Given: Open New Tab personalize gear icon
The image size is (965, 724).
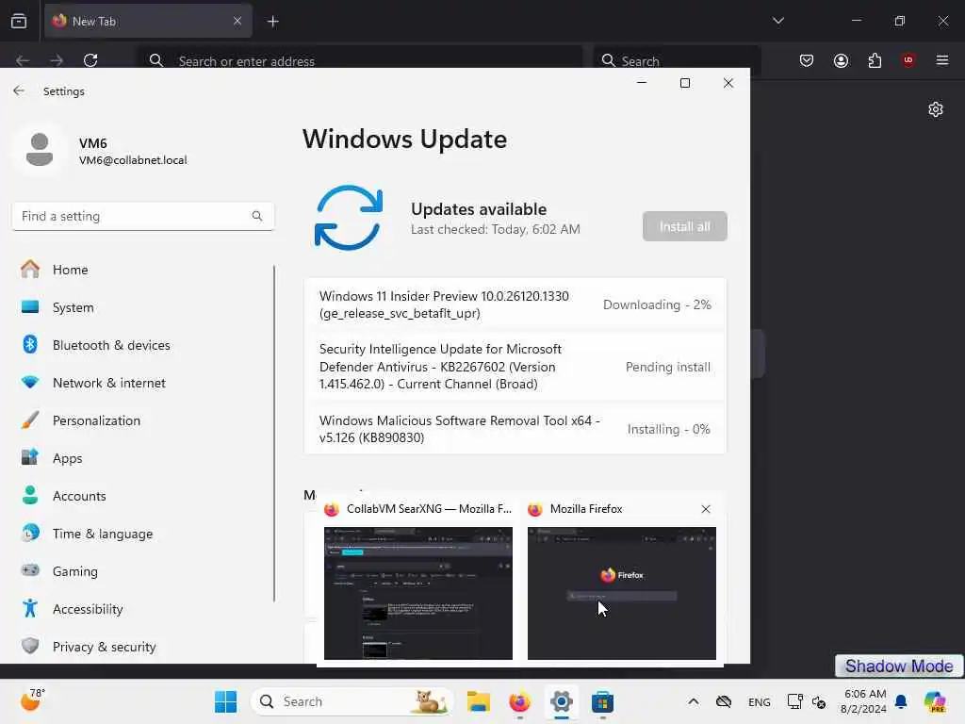Looking at the screenshot, I should point(936,109).
